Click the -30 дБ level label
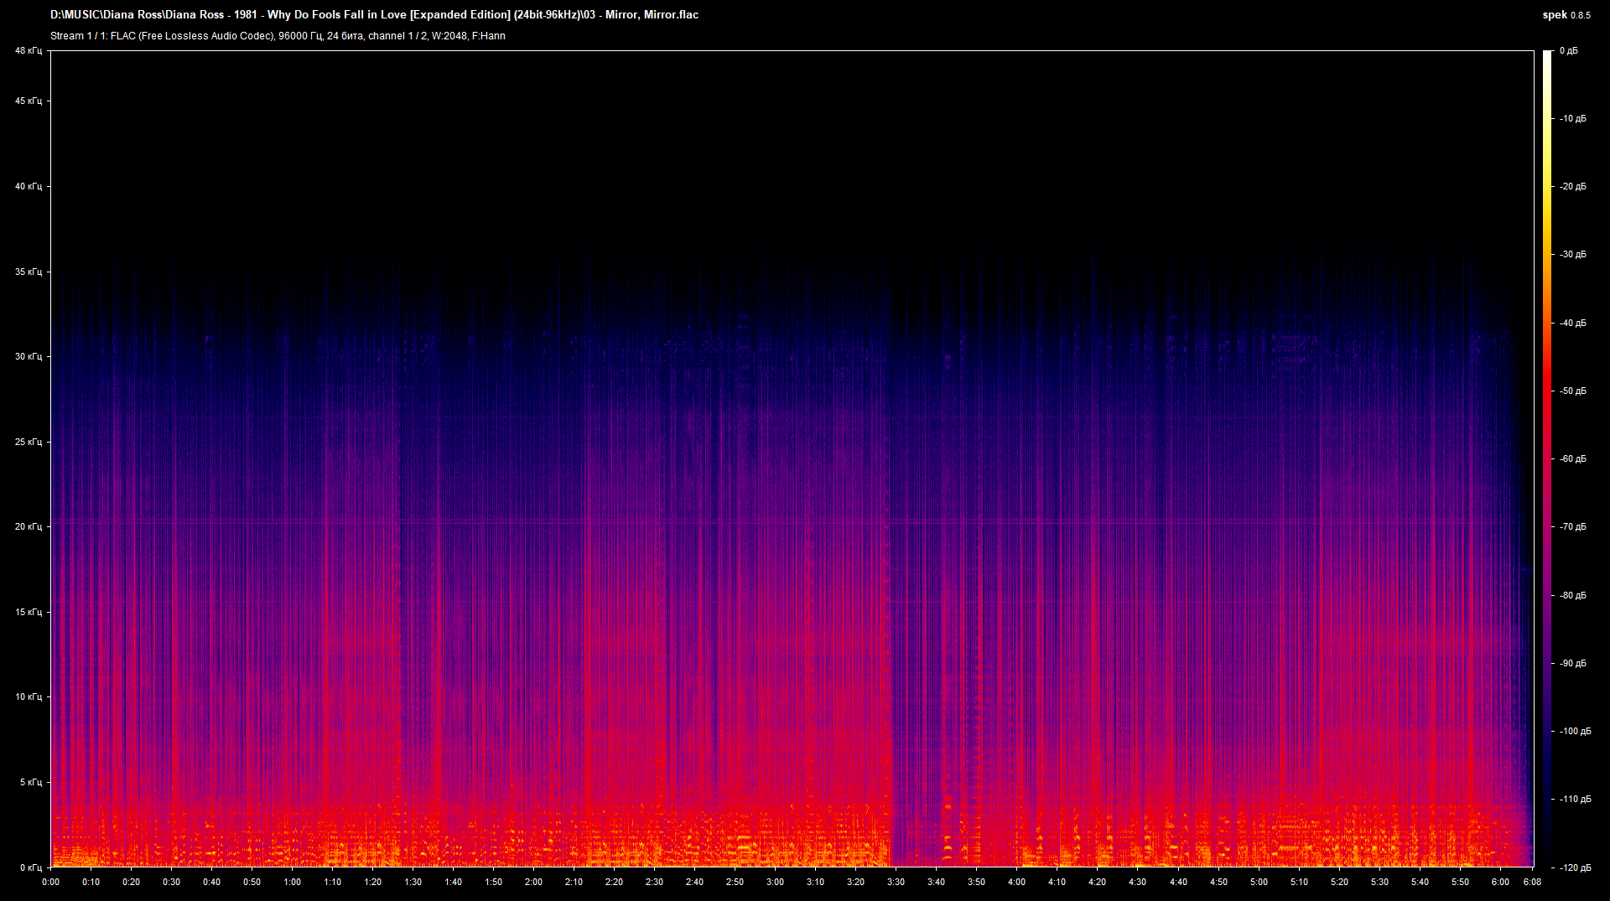 tap(1572, 255)
